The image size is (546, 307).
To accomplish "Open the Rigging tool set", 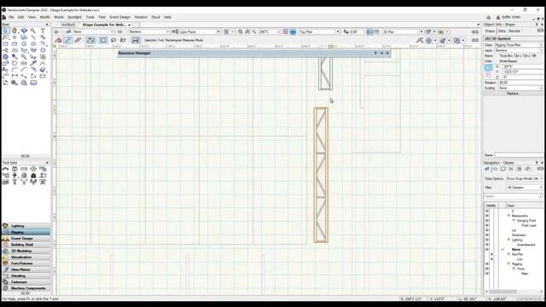I will [x=26, y=232].
